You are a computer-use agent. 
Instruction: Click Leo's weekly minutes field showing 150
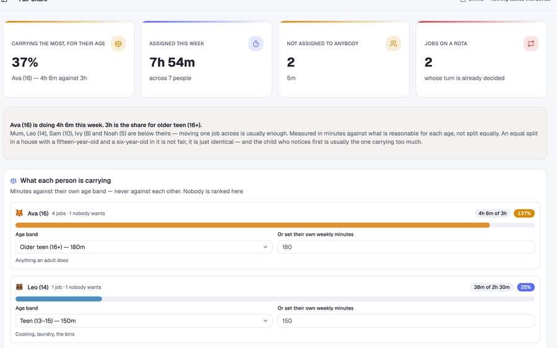click(x=405, y=321)
